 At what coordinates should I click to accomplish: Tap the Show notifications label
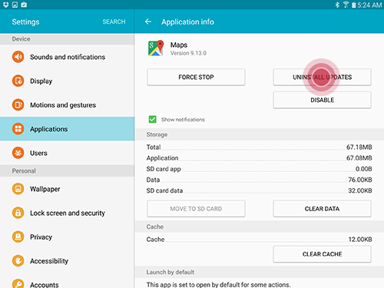tap(183, 120)
